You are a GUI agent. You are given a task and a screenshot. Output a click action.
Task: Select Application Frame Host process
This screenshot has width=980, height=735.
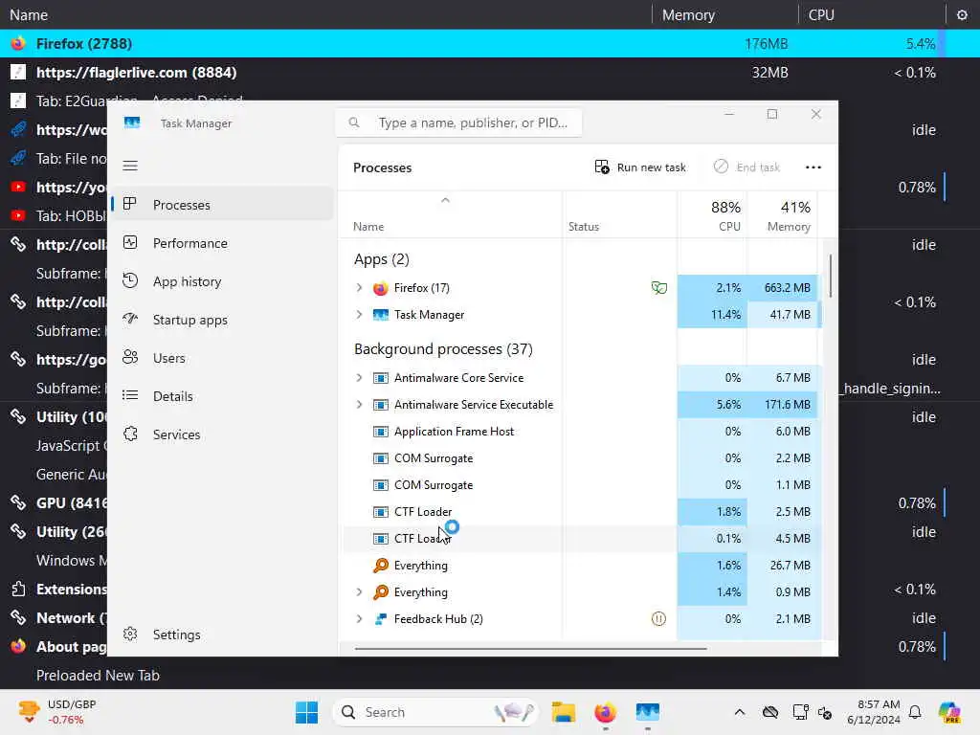click(x=581, y=432)
